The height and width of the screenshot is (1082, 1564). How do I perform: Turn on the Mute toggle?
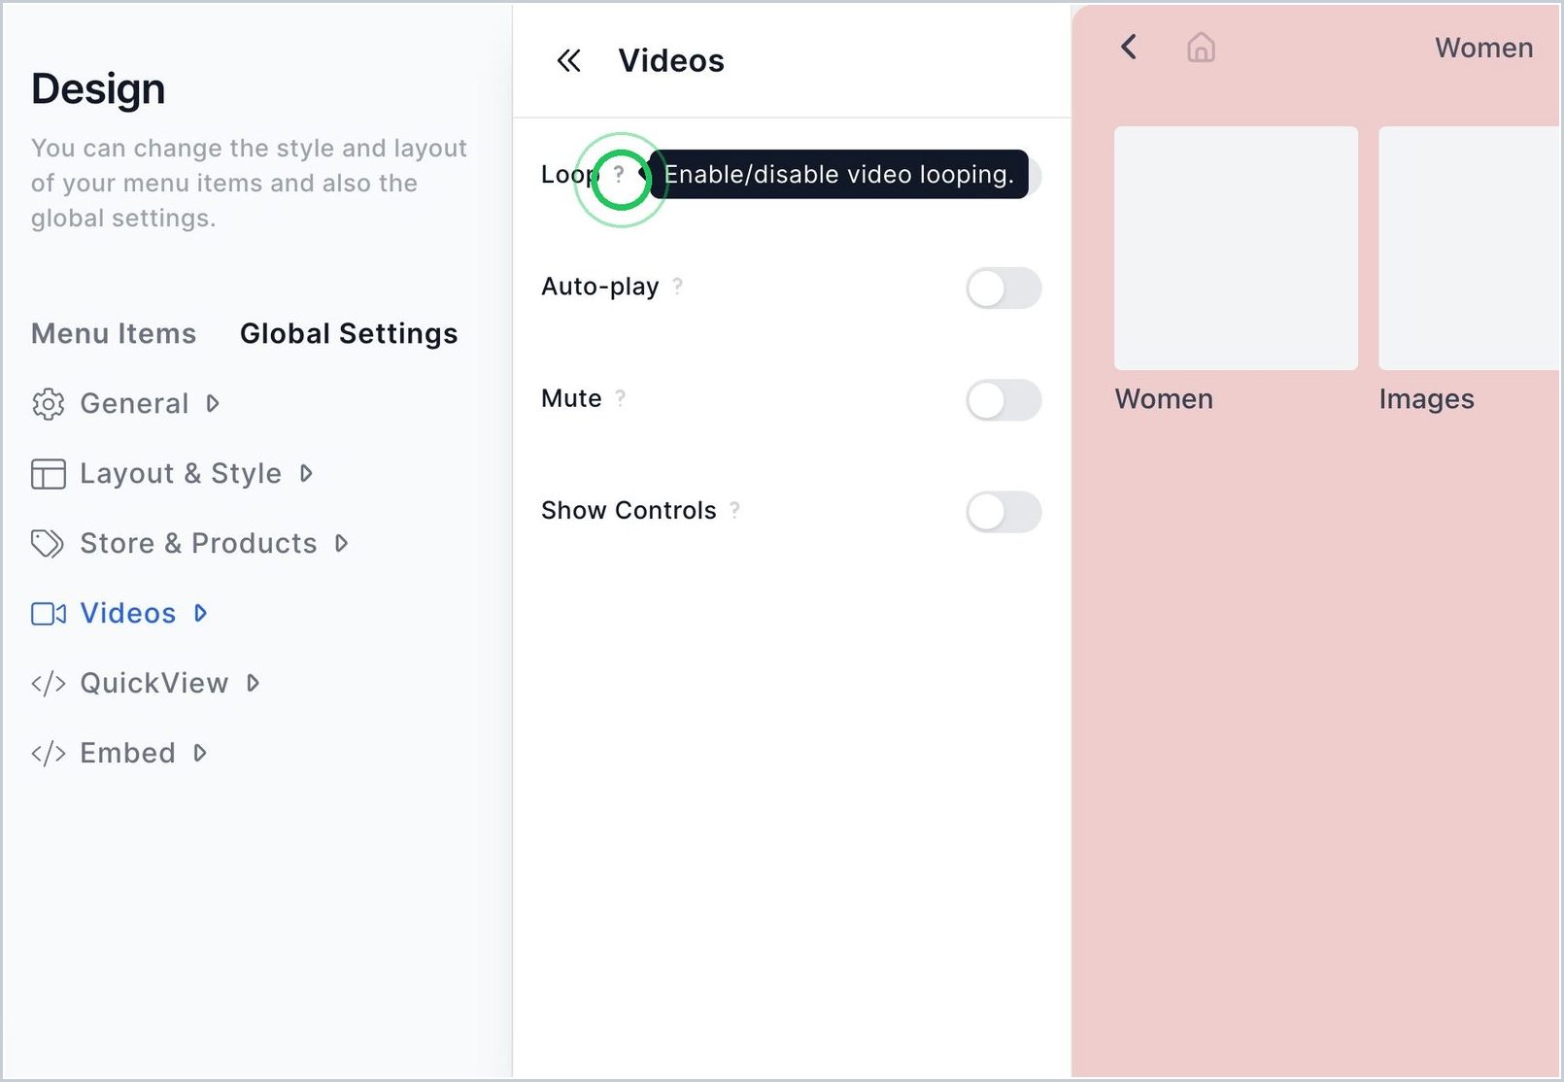click(1003, 400)
